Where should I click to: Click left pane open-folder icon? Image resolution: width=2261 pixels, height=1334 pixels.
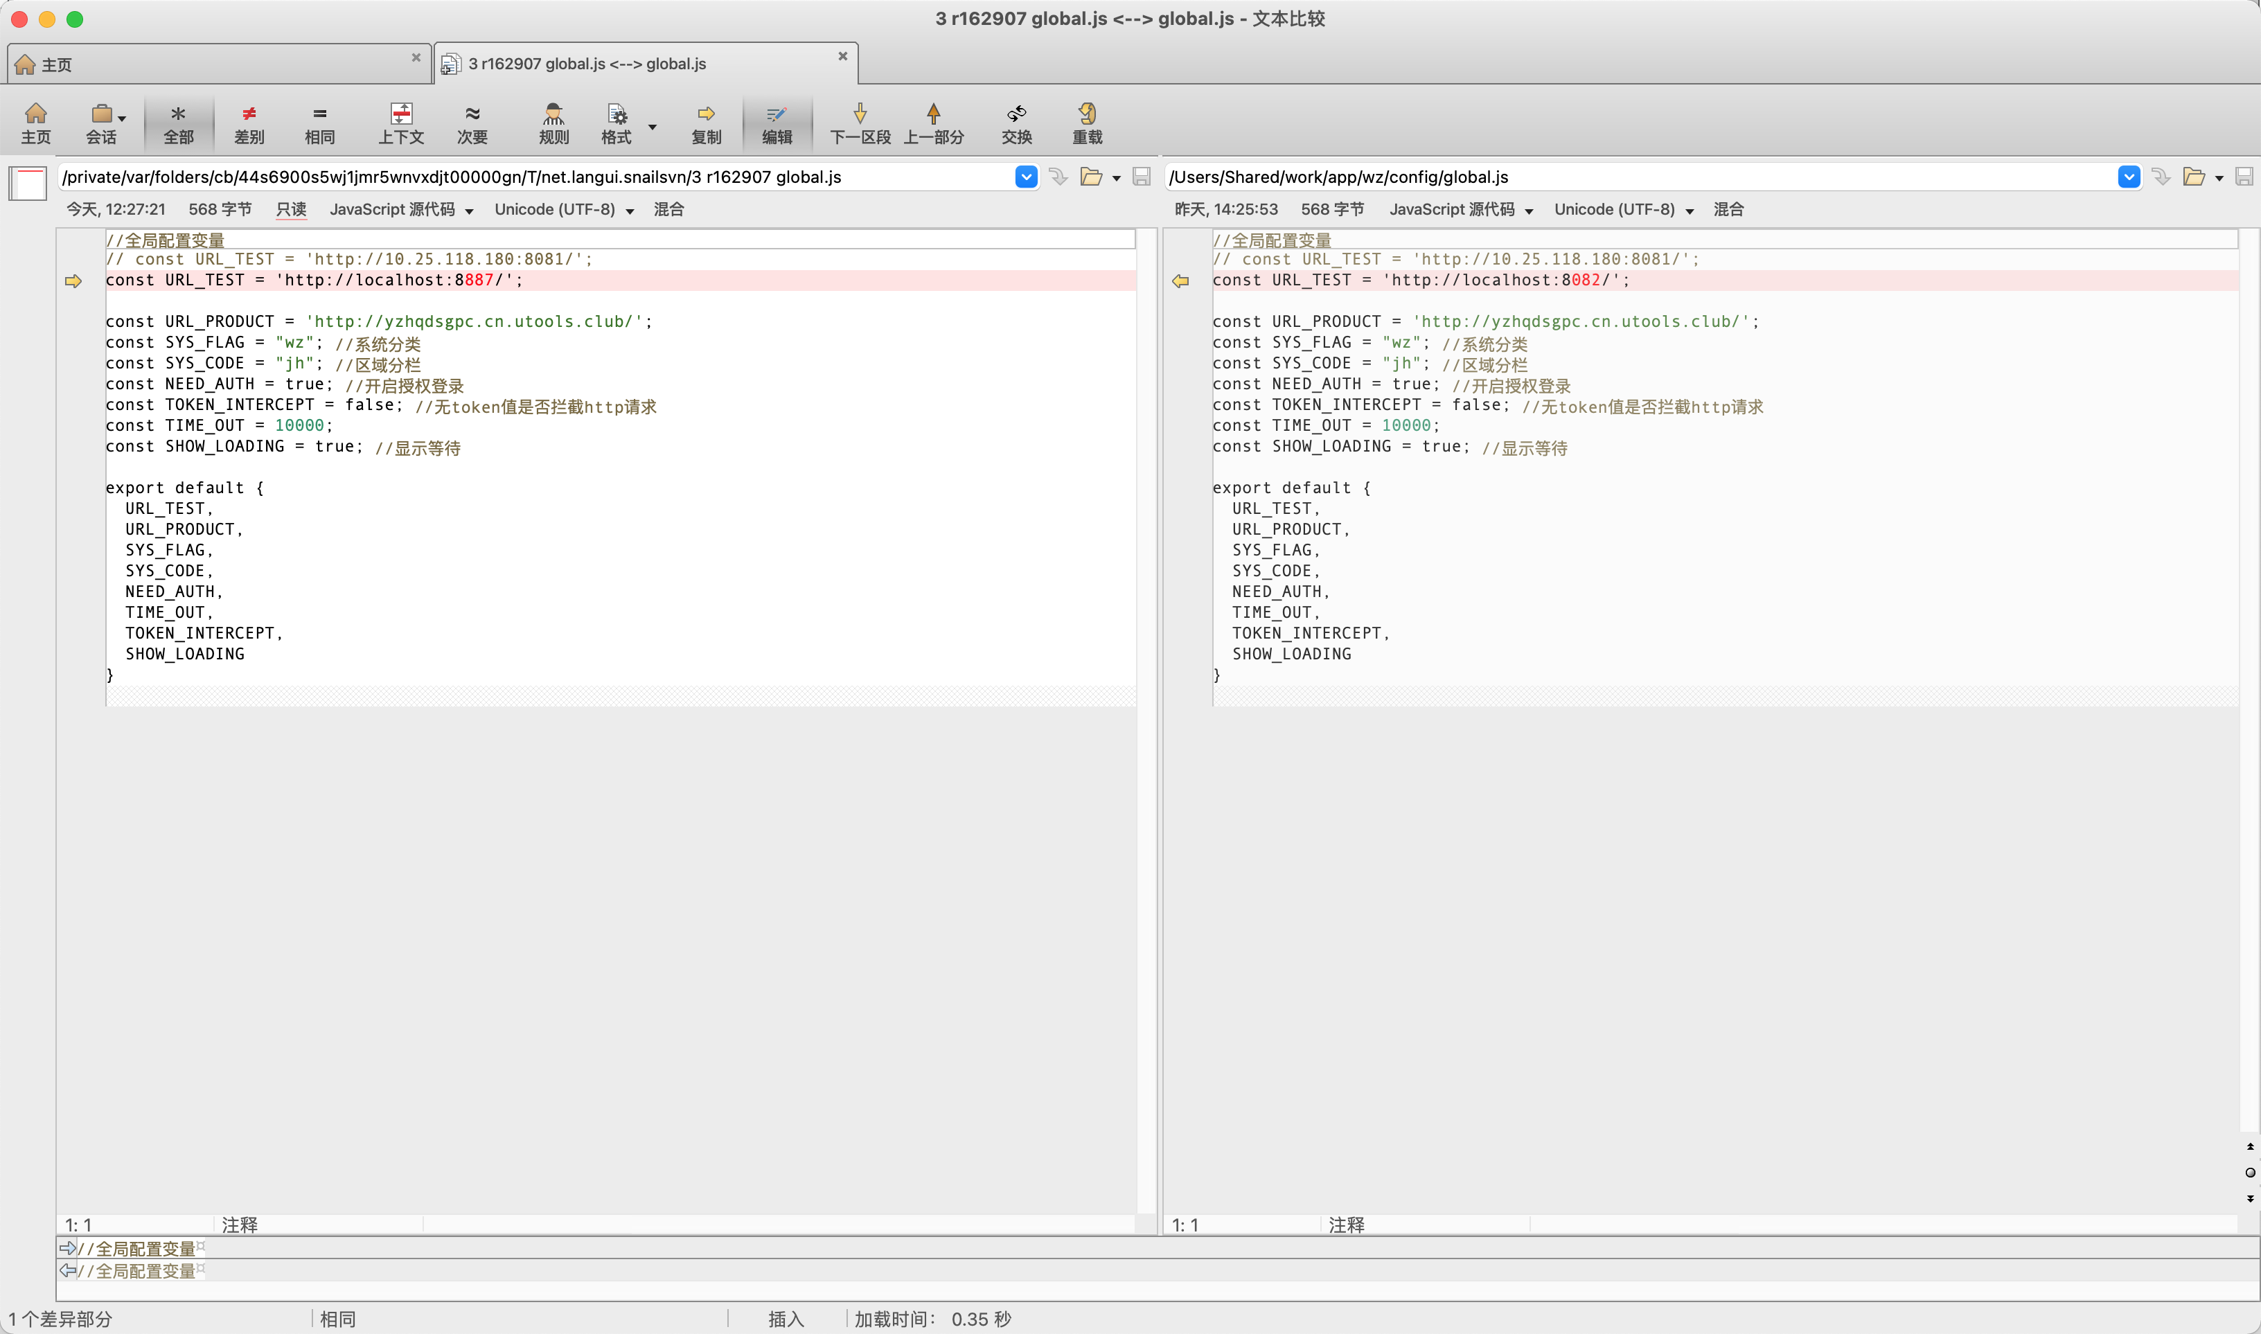point(1090,177)
